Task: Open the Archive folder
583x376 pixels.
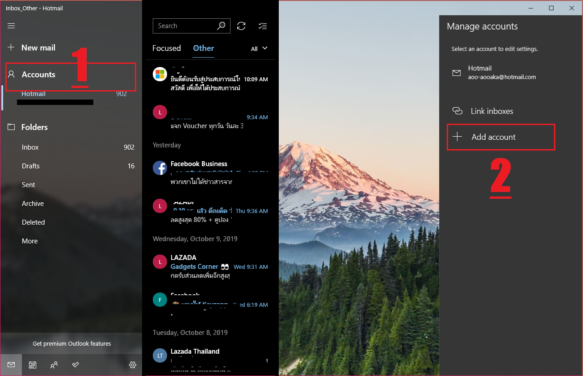Action: click(71, 204)
